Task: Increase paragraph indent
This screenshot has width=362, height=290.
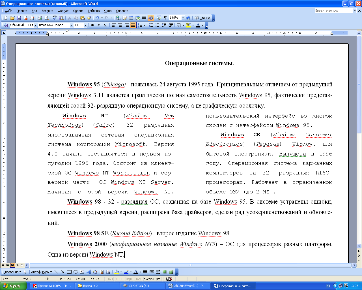Action: (x=171, y=25)
